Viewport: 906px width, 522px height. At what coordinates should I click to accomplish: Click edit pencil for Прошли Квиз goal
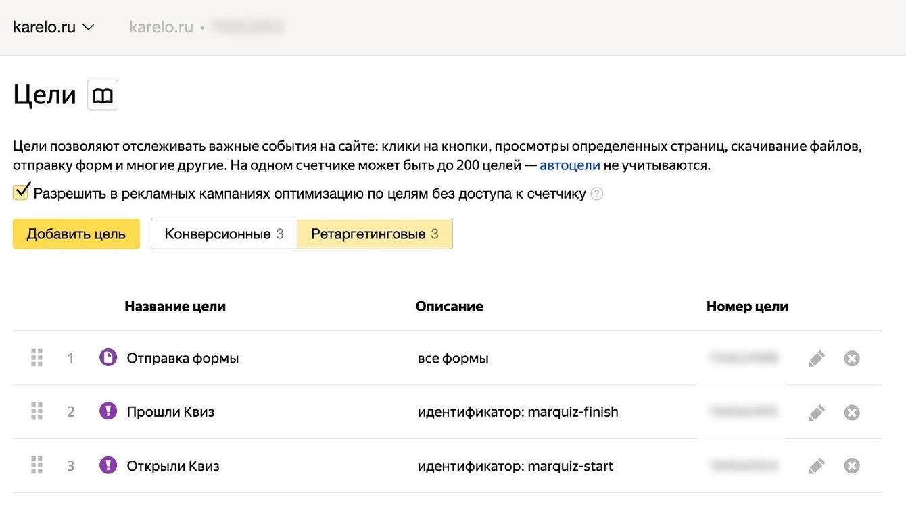click(817, 412)
